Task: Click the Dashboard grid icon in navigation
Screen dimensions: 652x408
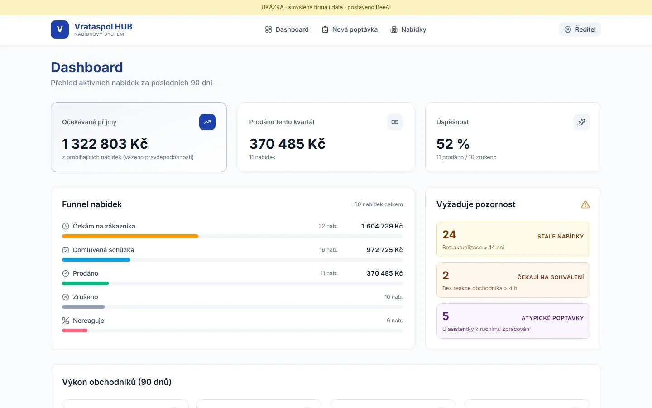Action: (268, 29)
